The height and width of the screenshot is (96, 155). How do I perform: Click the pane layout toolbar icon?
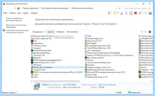(x=110, y=13)
